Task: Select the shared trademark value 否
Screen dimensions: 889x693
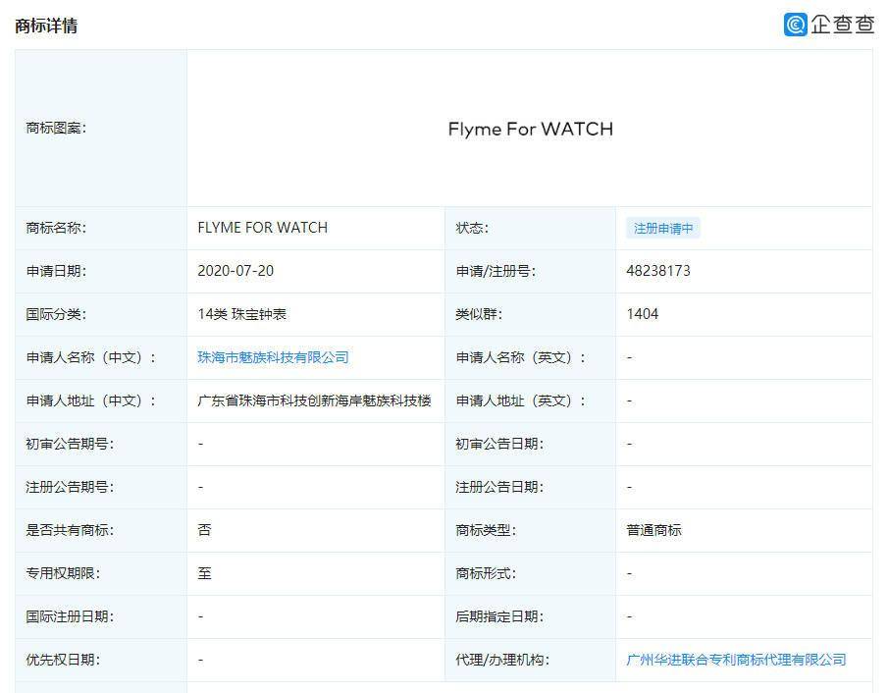Action: click(204, 530)
